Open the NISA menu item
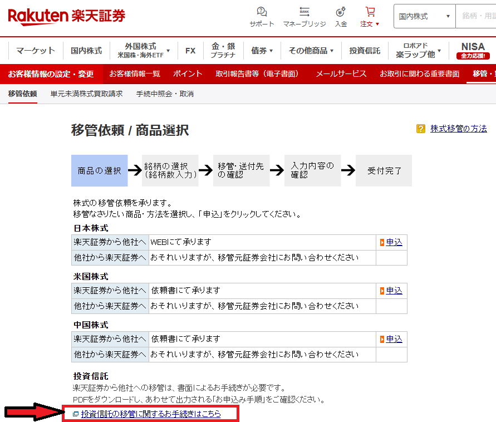Image resolution: width=496 pixels, height=422 pixels. pos(473,51)
